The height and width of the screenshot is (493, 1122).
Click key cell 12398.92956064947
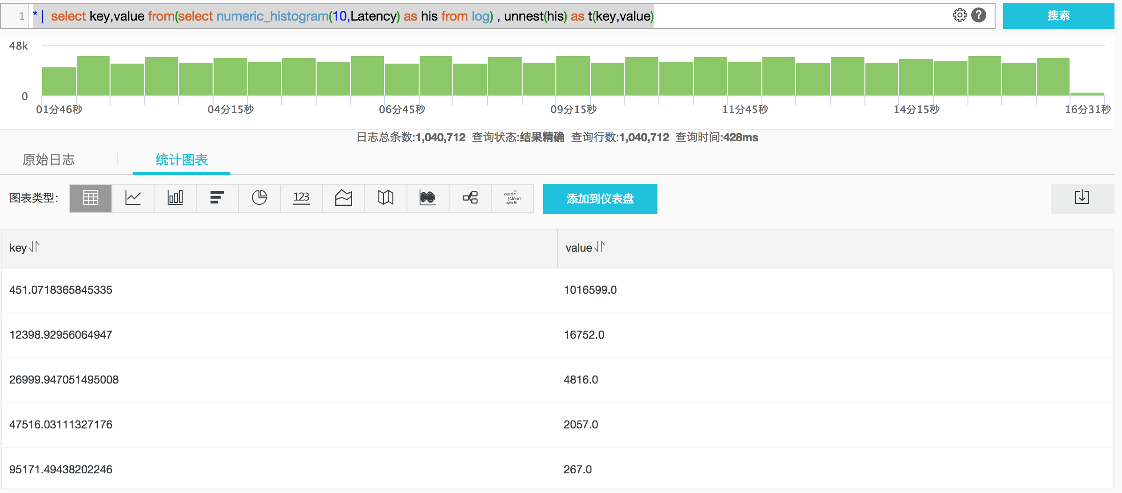61,335
